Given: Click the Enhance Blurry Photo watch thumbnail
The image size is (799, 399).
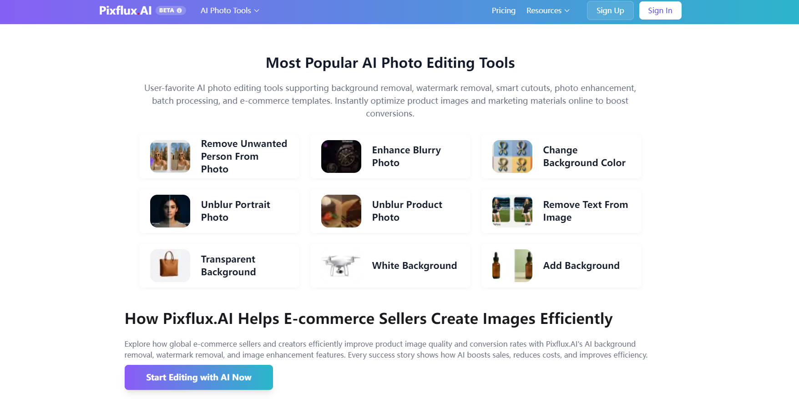Looking at the screenshot, I should (341, 157).
